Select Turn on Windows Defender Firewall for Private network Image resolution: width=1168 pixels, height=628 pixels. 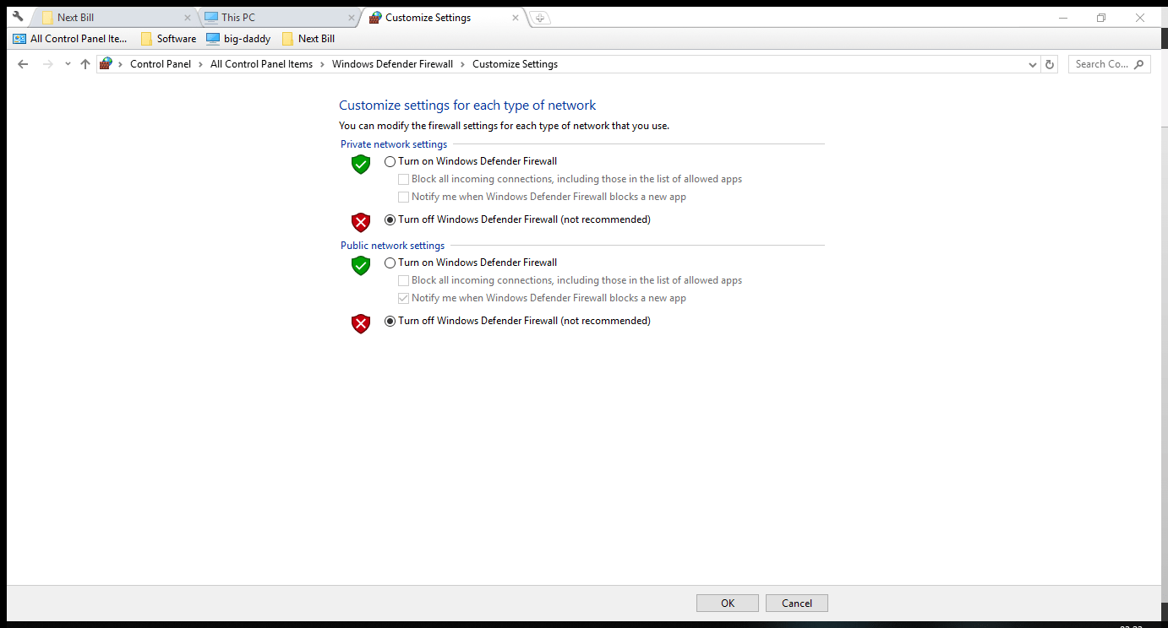click(390, 161)
